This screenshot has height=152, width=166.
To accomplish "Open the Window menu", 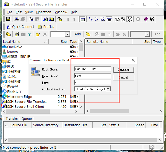I will click(x=61, y=12).
